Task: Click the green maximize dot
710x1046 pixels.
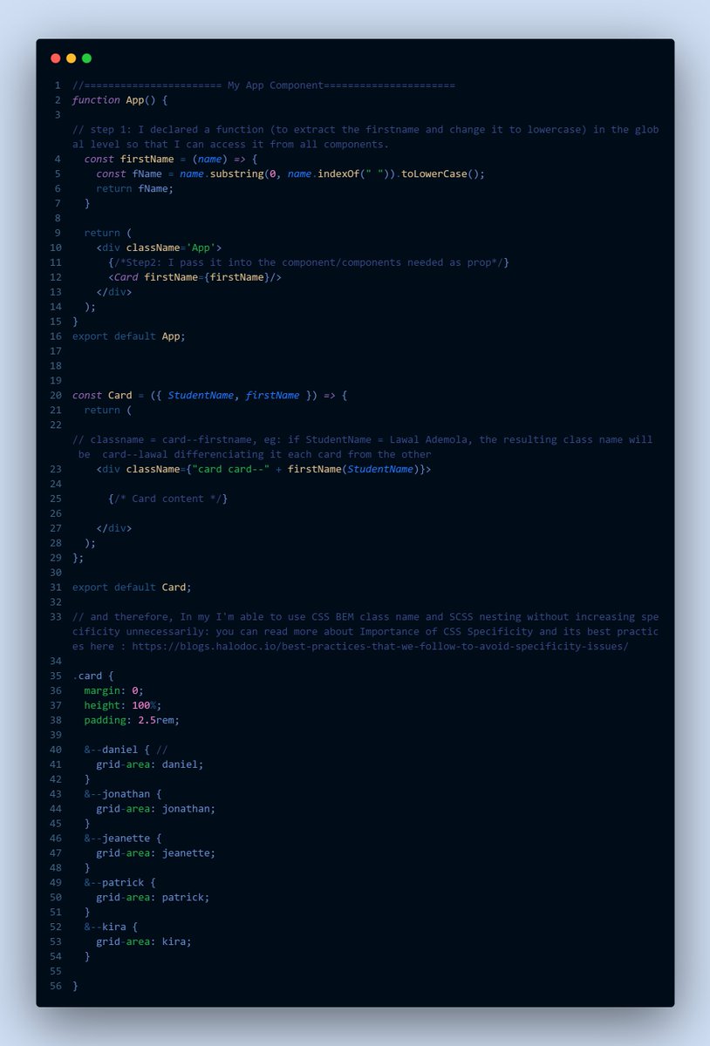Action: (86, 58)
